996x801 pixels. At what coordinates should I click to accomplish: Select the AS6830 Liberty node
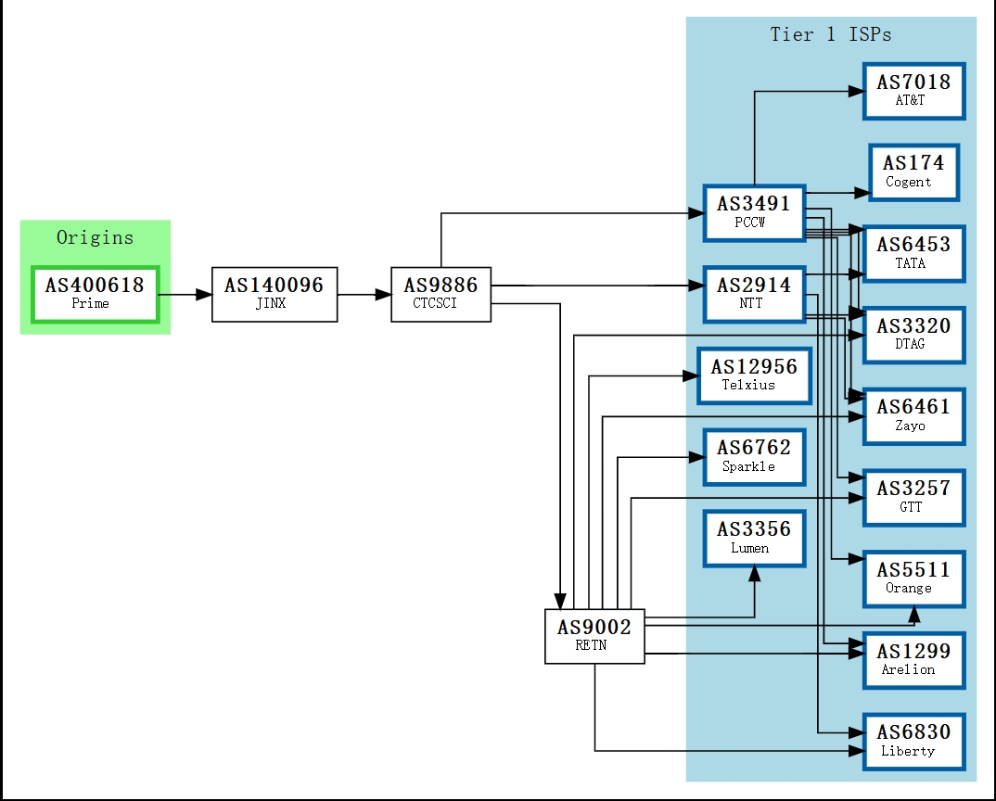(x=914, y=742)
